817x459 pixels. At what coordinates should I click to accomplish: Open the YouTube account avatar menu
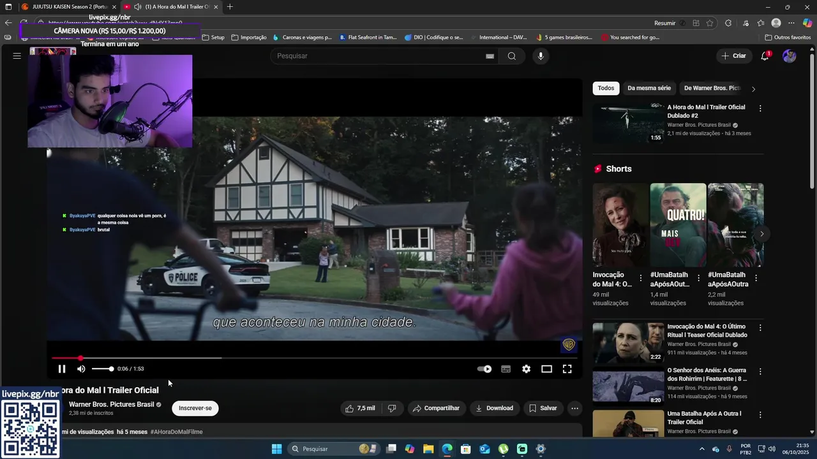point(790,56)
